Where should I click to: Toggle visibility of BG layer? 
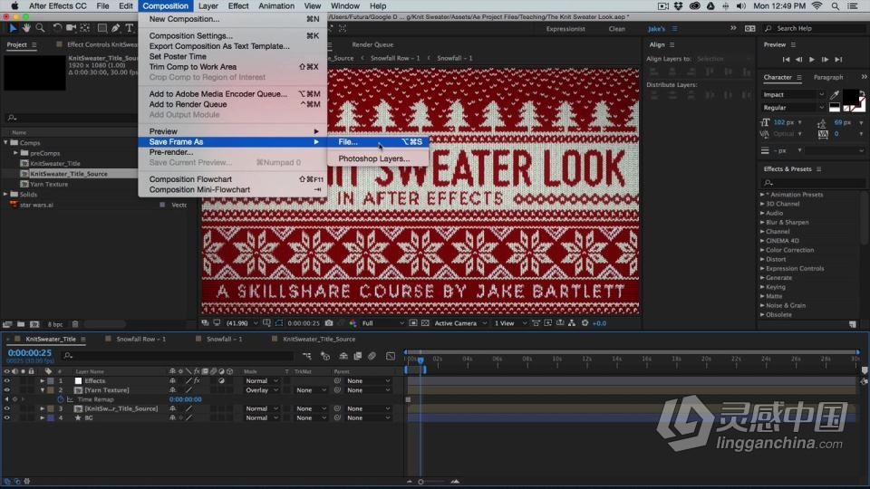pos(6,418)
